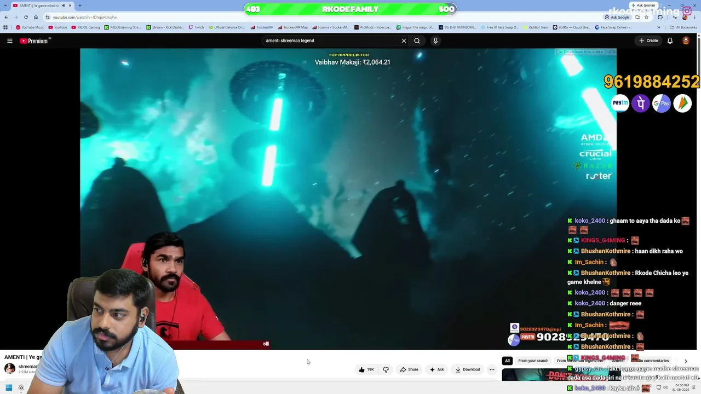Share this video
The width and height of the screenshot is (701, 394).
(409, 369)
